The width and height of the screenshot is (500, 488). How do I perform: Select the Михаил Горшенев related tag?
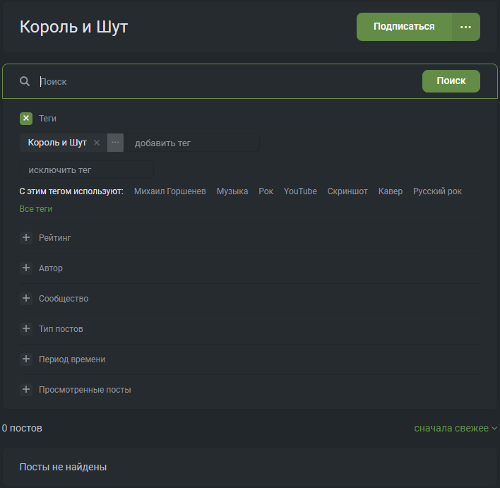[169, 191]
